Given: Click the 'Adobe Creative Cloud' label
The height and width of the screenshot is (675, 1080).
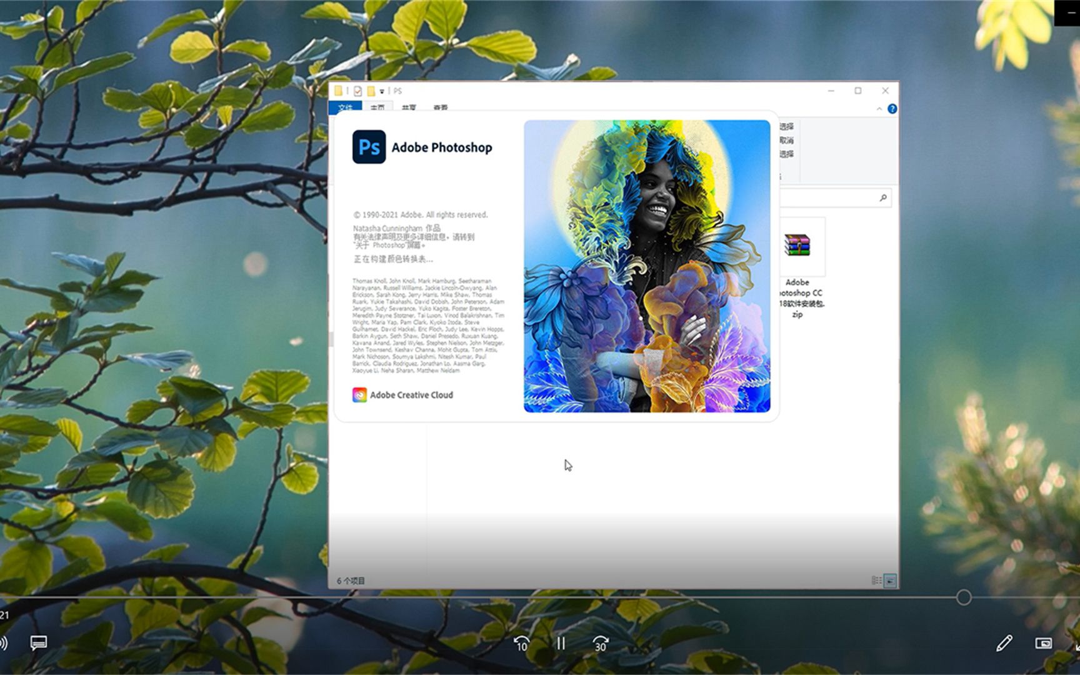Looking at the screenshot, I should 411,395.
